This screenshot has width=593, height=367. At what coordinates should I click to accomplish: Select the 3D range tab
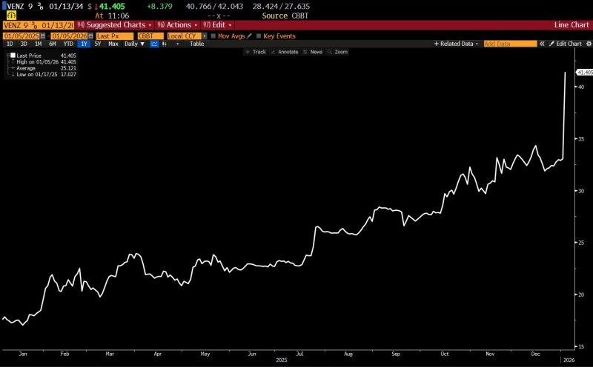point(24,44)
